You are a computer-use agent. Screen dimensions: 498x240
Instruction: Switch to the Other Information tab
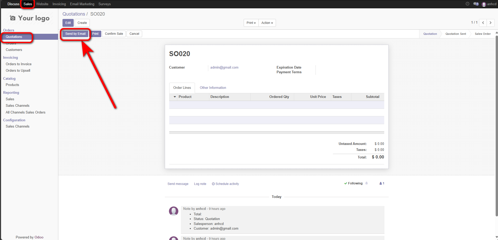(213, 88)
